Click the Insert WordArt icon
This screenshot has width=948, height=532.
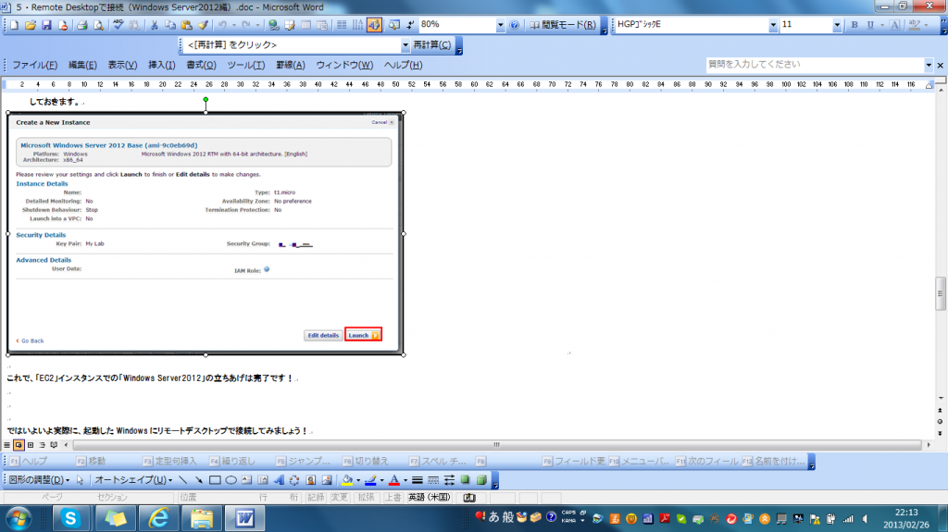[x=279, y=480]
